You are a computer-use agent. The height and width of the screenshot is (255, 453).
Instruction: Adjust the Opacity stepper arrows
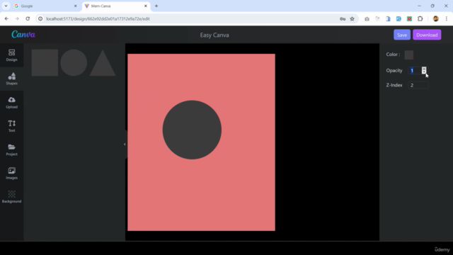[424, 70]
